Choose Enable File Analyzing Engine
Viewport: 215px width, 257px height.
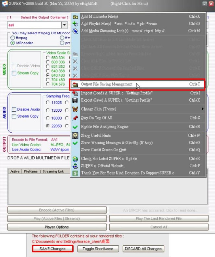(x=138, y=127)
